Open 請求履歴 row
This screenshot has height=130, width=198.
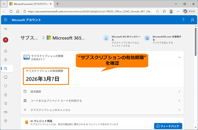102,92
